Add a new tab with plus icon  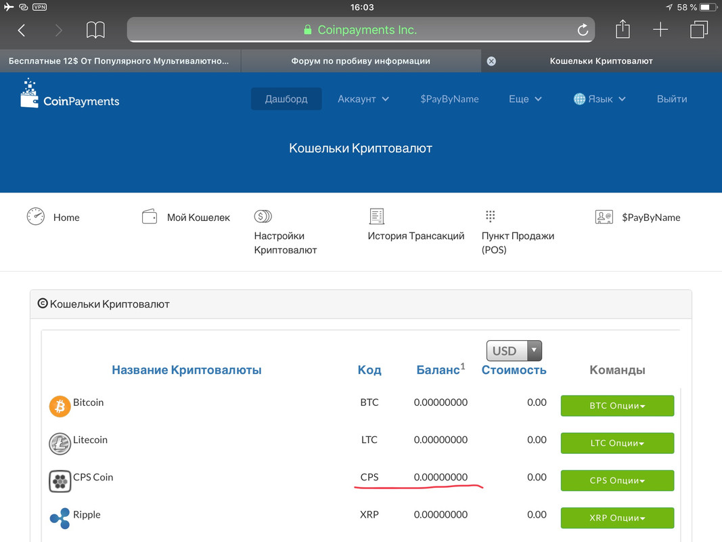pos(660,30)
